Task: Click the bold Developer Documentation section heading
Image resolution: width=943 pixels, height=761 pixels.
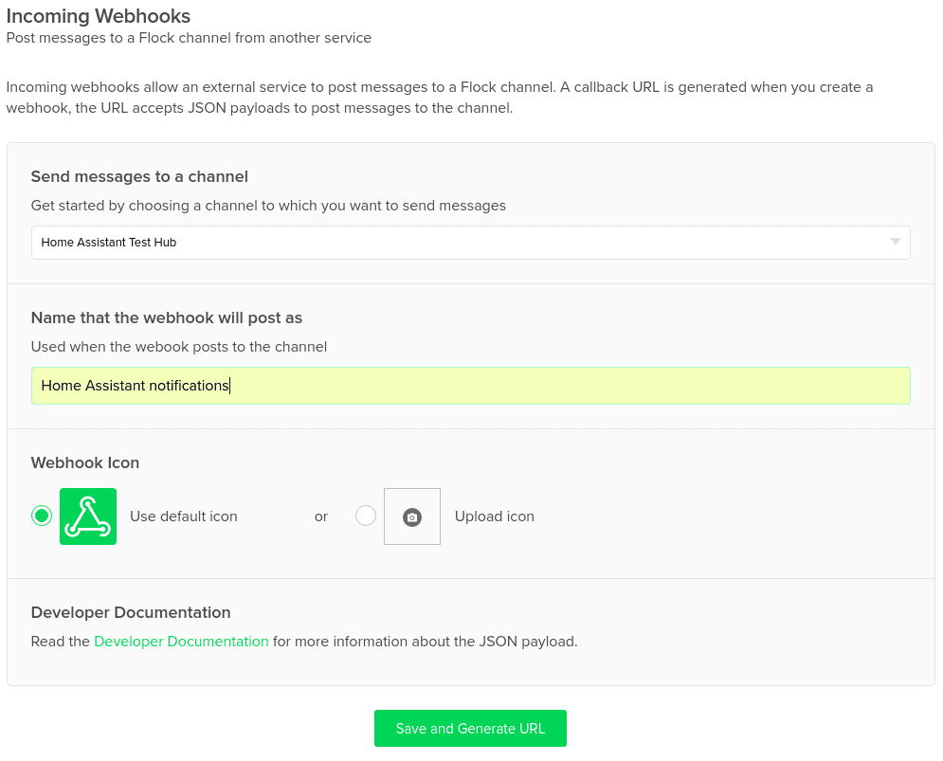Action: tap(131, 612)
